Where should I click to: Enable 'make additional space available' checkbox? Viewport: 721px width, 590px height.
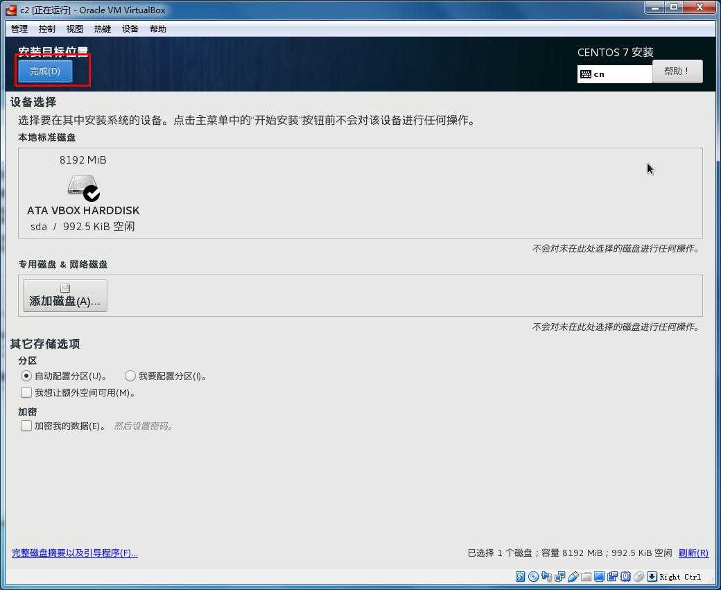[26, 392]
